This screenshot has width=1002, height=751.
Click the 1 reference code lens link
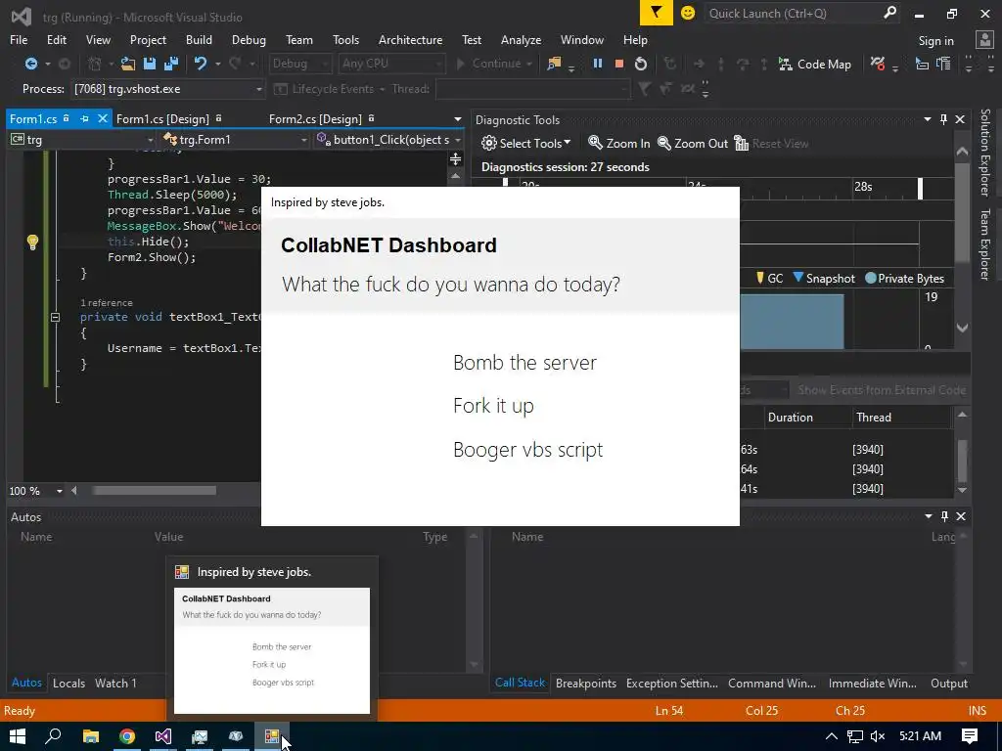(x=106, y=303)
